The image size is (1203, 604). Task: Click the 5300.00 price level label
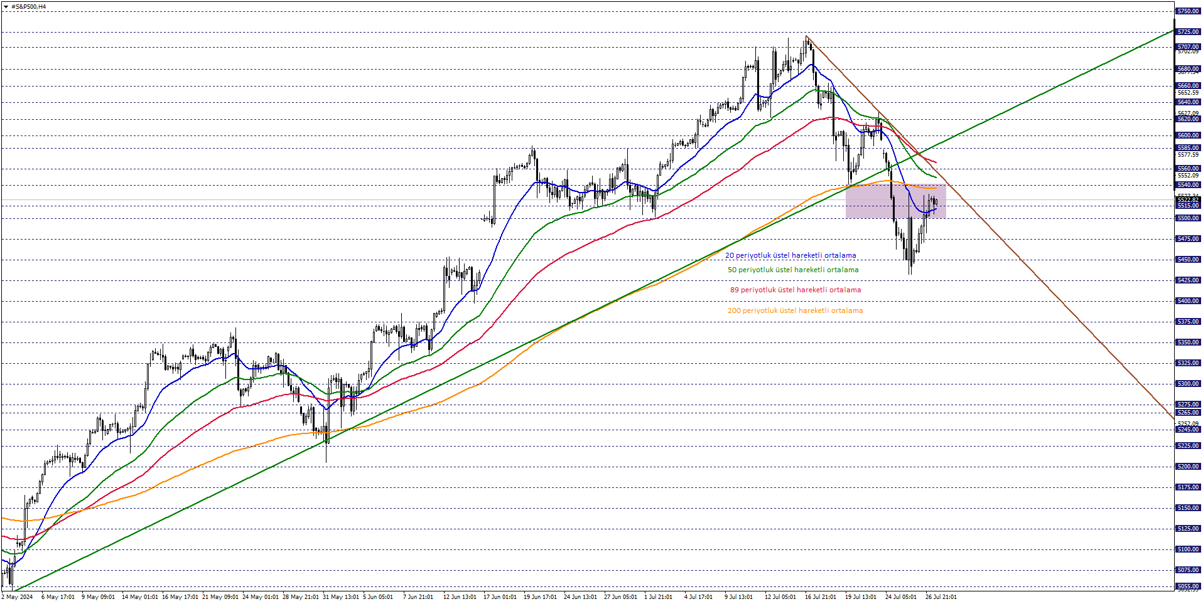coord(1188,384)
